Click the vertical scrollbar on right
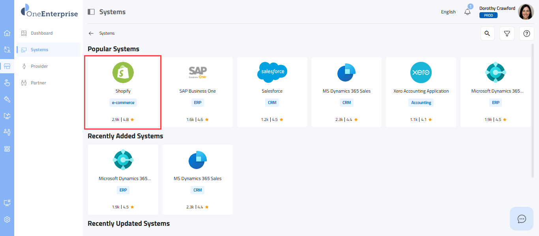This screenshot has height=236, width=539. 533,110
